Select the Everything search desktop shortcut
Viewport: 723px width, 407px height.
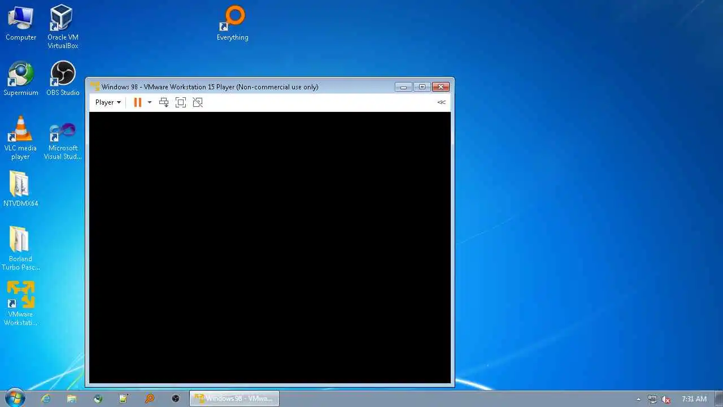click(x=233, y=24)
